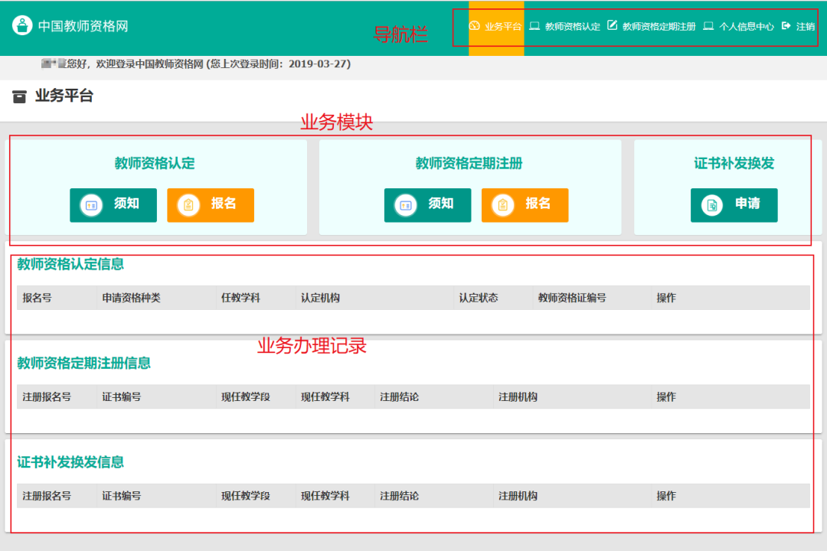Screen dimensions: 827x551
Task: Click the 教师资格认定信息 section heading
Action: pyautogui.click(x=70, y=264)
